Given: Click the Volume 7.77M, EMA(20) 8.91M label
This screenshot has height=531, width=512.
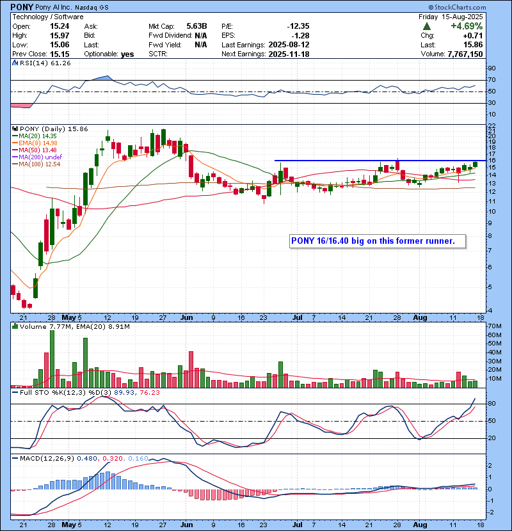Looking at the screenshot, I should coord(74,326).
